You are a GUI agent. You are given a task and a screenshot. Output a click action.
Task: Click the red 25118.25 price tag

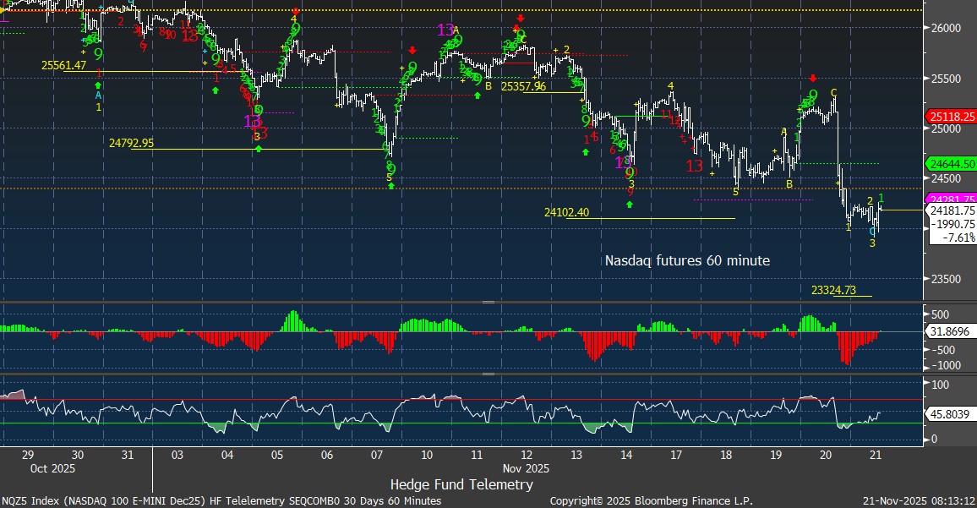tap(952, 117)
